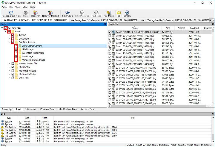Viewport: 215px width, 147px height.
Task: Sort folders by Access Time
Action: 87,109
